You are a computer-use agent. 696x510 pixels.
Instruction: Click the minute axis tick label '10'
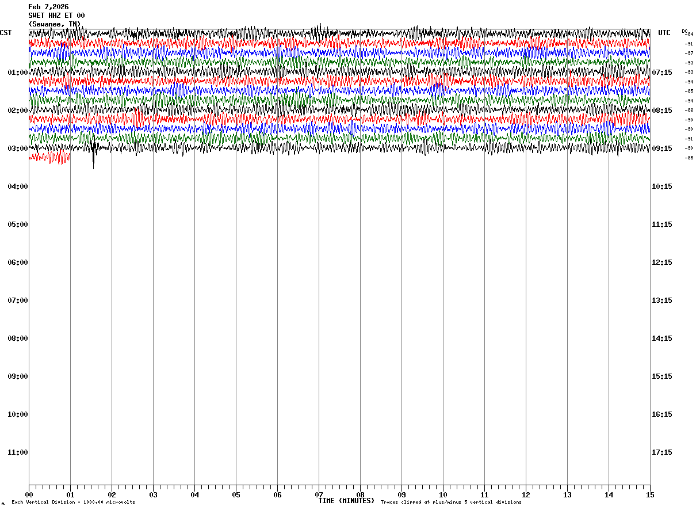443,494
